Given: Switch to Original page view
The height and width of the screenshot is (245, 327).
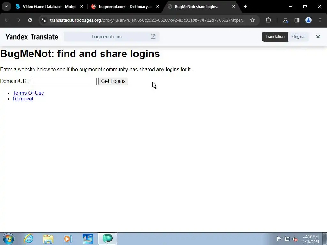Looking at the screenshot, I should coord(299,37).
